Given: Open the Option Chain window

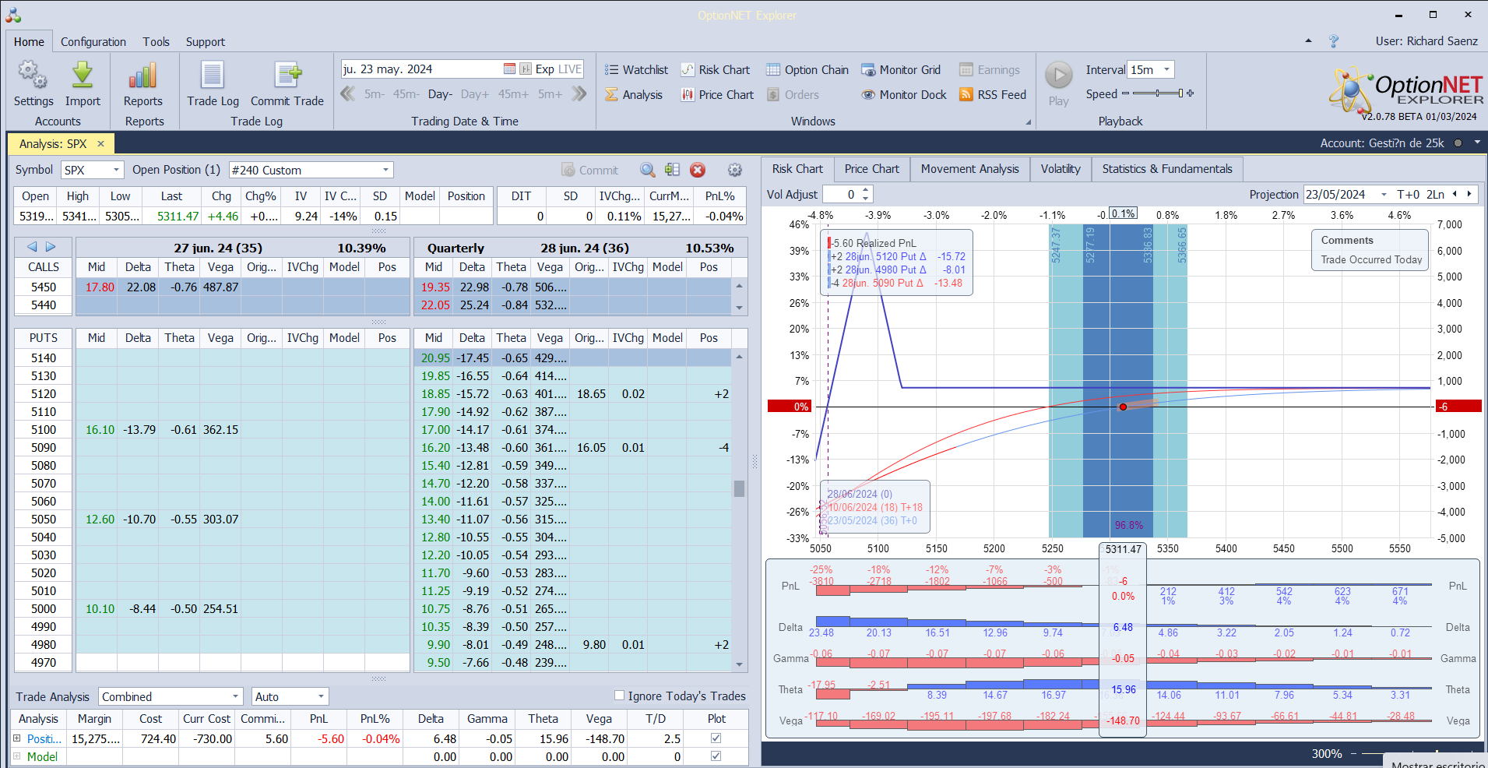Looking at the screenshot, I should [807, 70].
